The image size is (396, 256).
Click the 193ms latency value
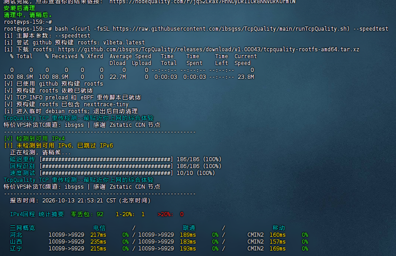tap(188, 248)
